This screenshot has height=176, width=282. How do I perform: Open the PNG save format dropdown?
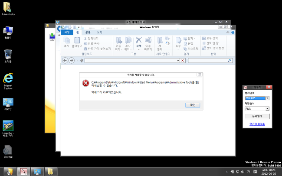(267, 108)
